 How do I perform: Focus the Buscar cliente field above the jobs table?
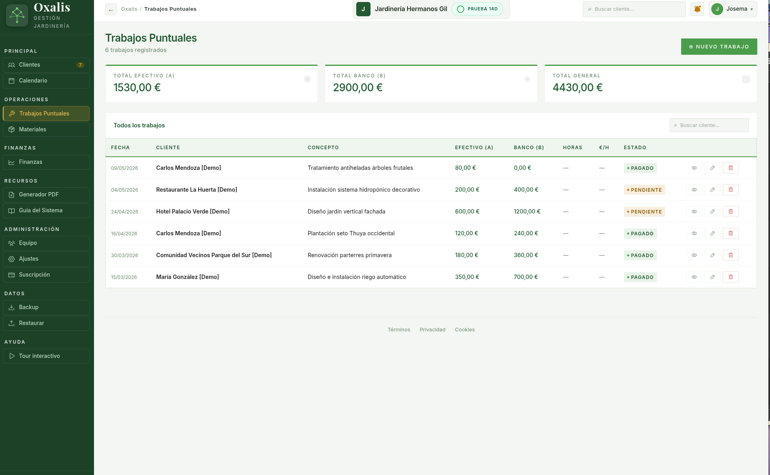(709, 125)
